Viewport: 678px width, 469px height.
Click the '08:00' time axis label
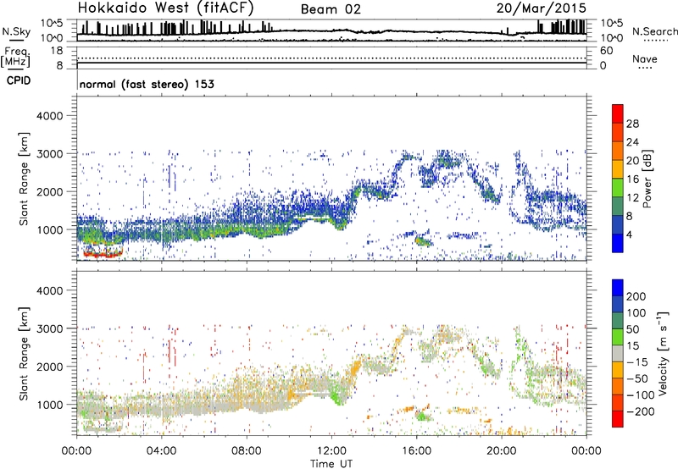(247, 451)
